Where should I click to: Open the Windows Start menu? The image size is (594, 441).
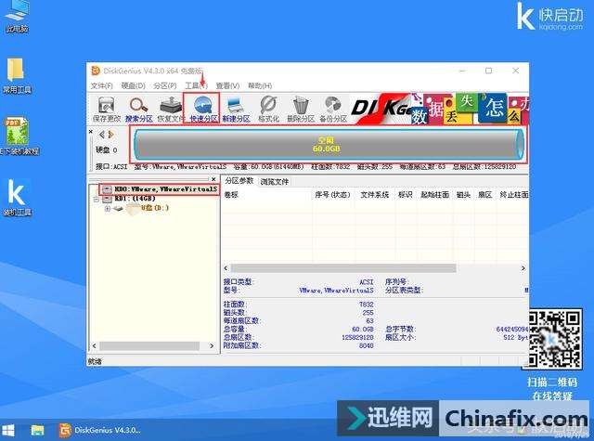click(8, 431)
